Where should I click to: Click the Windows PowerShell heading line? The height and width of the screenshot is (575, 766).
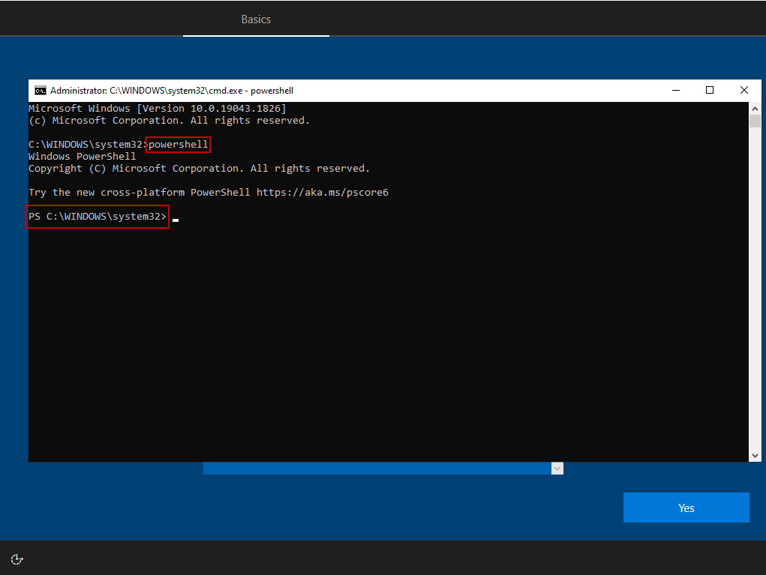(x=83, y=157)
